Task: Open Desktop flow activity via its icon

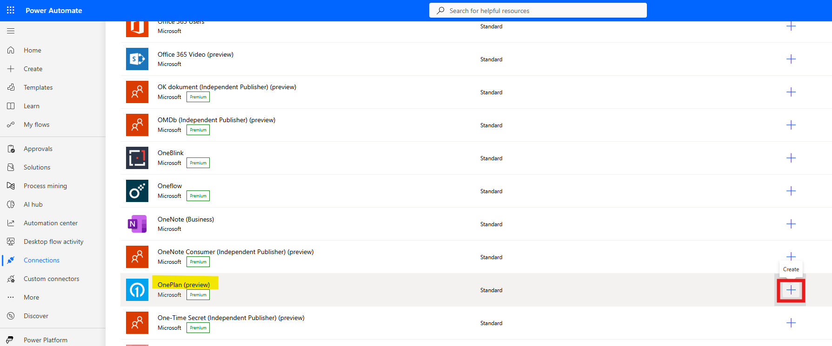Action: 11,242
